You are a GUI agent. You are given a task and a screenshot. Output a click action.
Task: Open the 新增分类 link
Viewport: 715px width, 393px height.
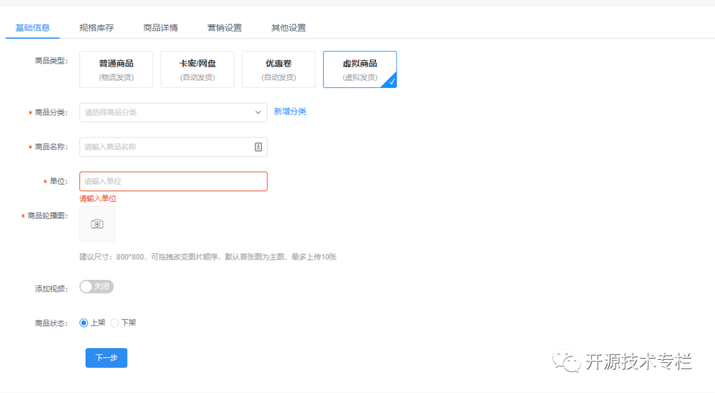point(290,112)
